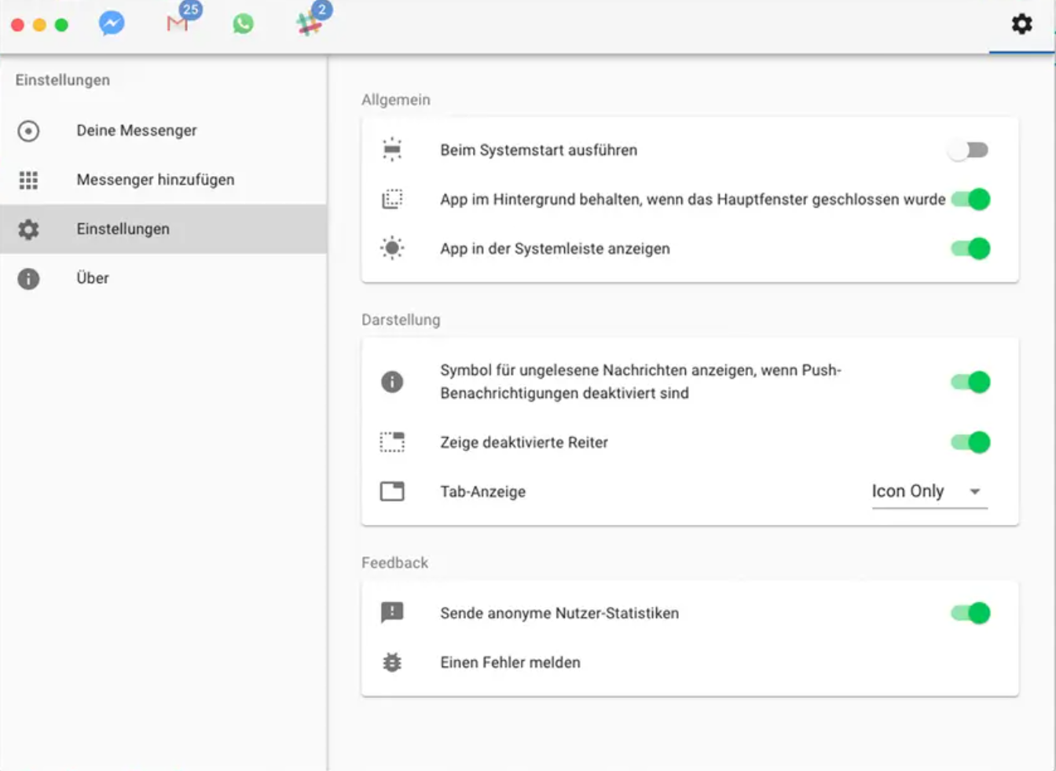Click the settings gear in top right
The height and width of the screenshot is (771, 1056).
coord(1021,24)
